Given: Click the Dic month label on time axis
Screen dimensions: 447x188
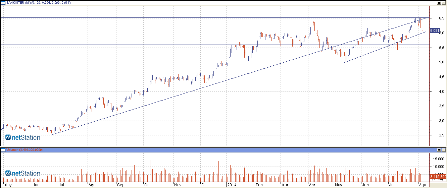Looking at the screenshot, I should pyautogui.click(x=204, y=185).
